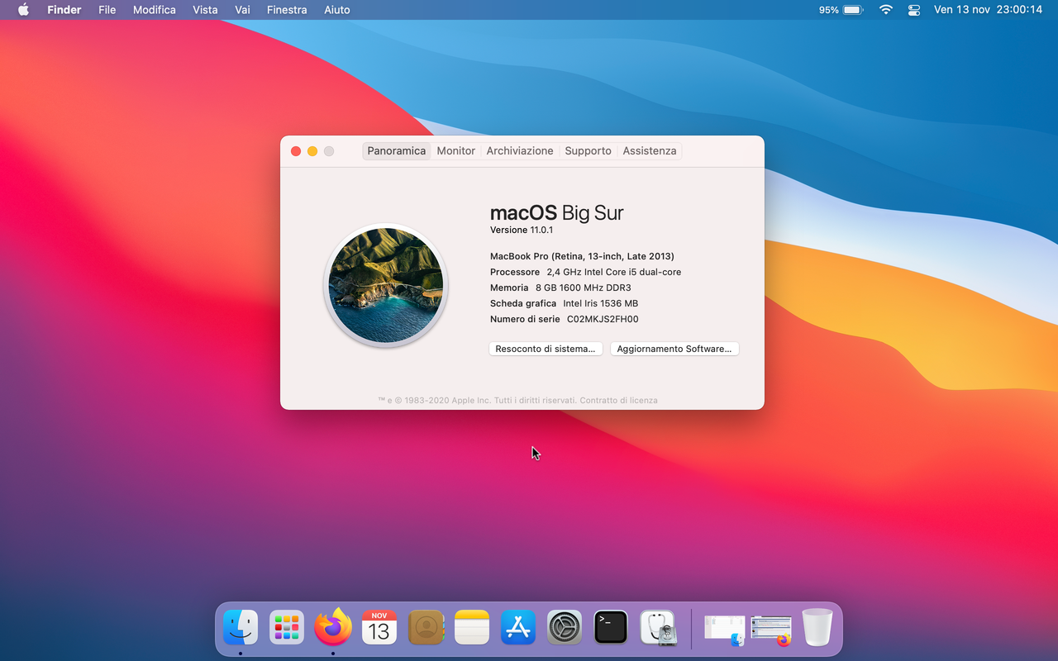Open the Trash in the Dock
The width and height of the screenshot is (1058, 661).
coord(817,628)
